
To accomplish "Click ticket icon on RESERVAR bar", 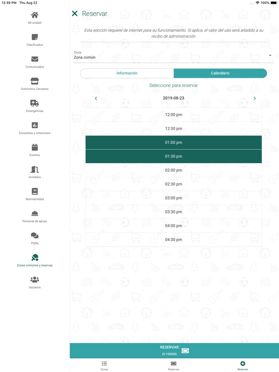I will 185,351.
